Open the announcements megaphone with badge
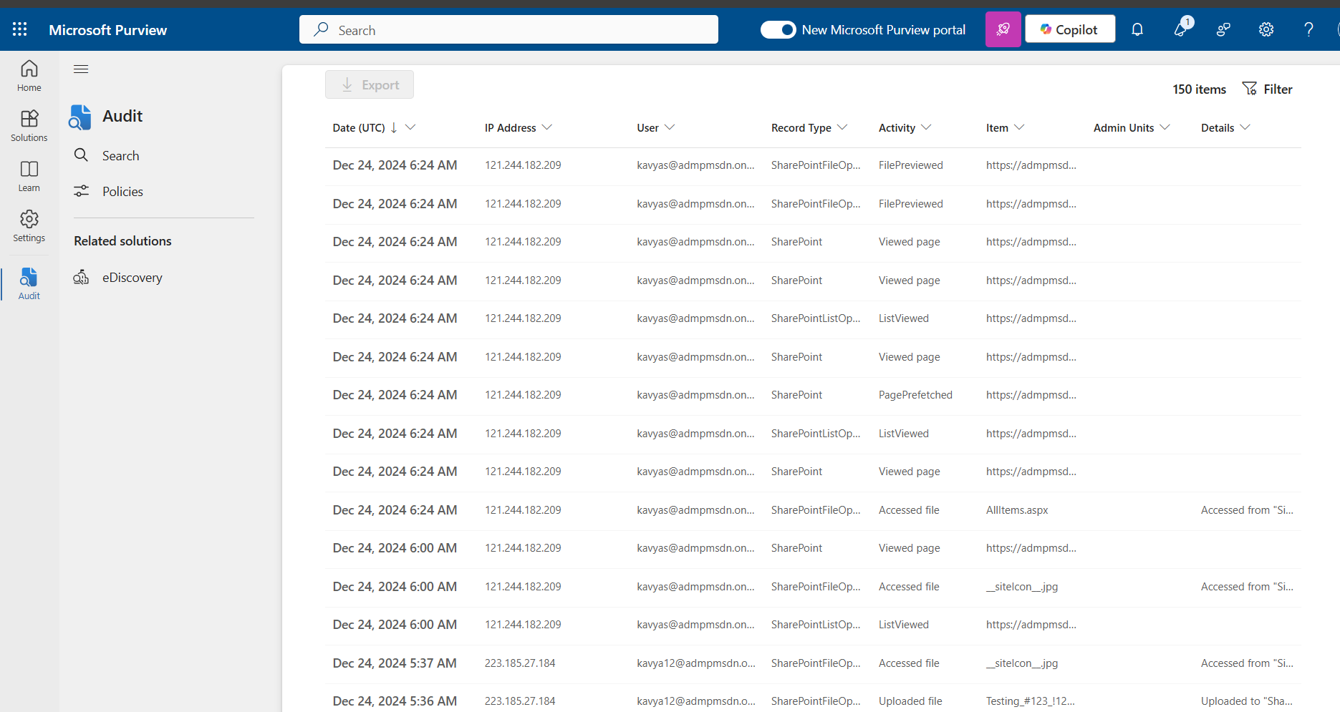Viewport: 1340px width, 712px height. (x=1180, y=30)
